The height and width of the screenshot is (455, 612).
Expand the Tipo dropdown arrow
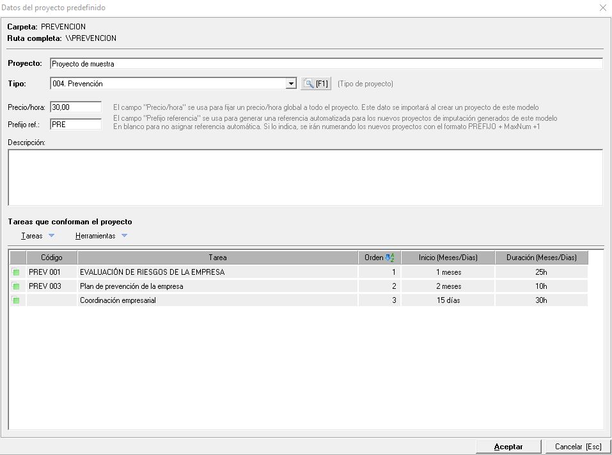tap(291, 84)
